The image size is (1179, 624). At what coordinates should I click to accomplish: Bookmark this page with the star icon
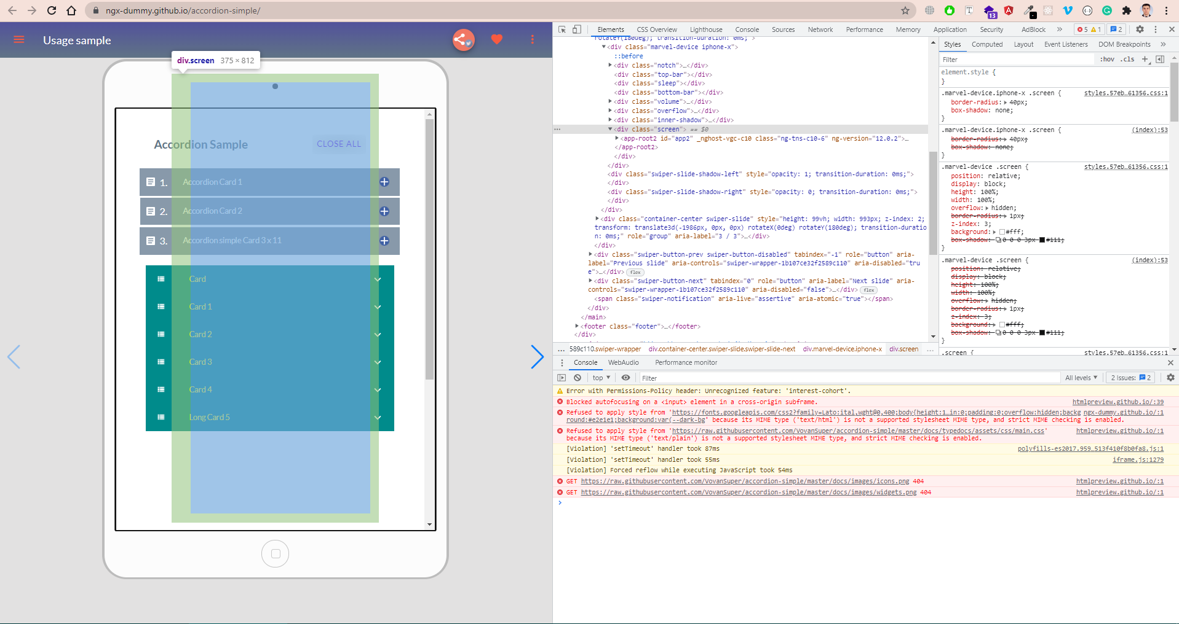[905, 10]
